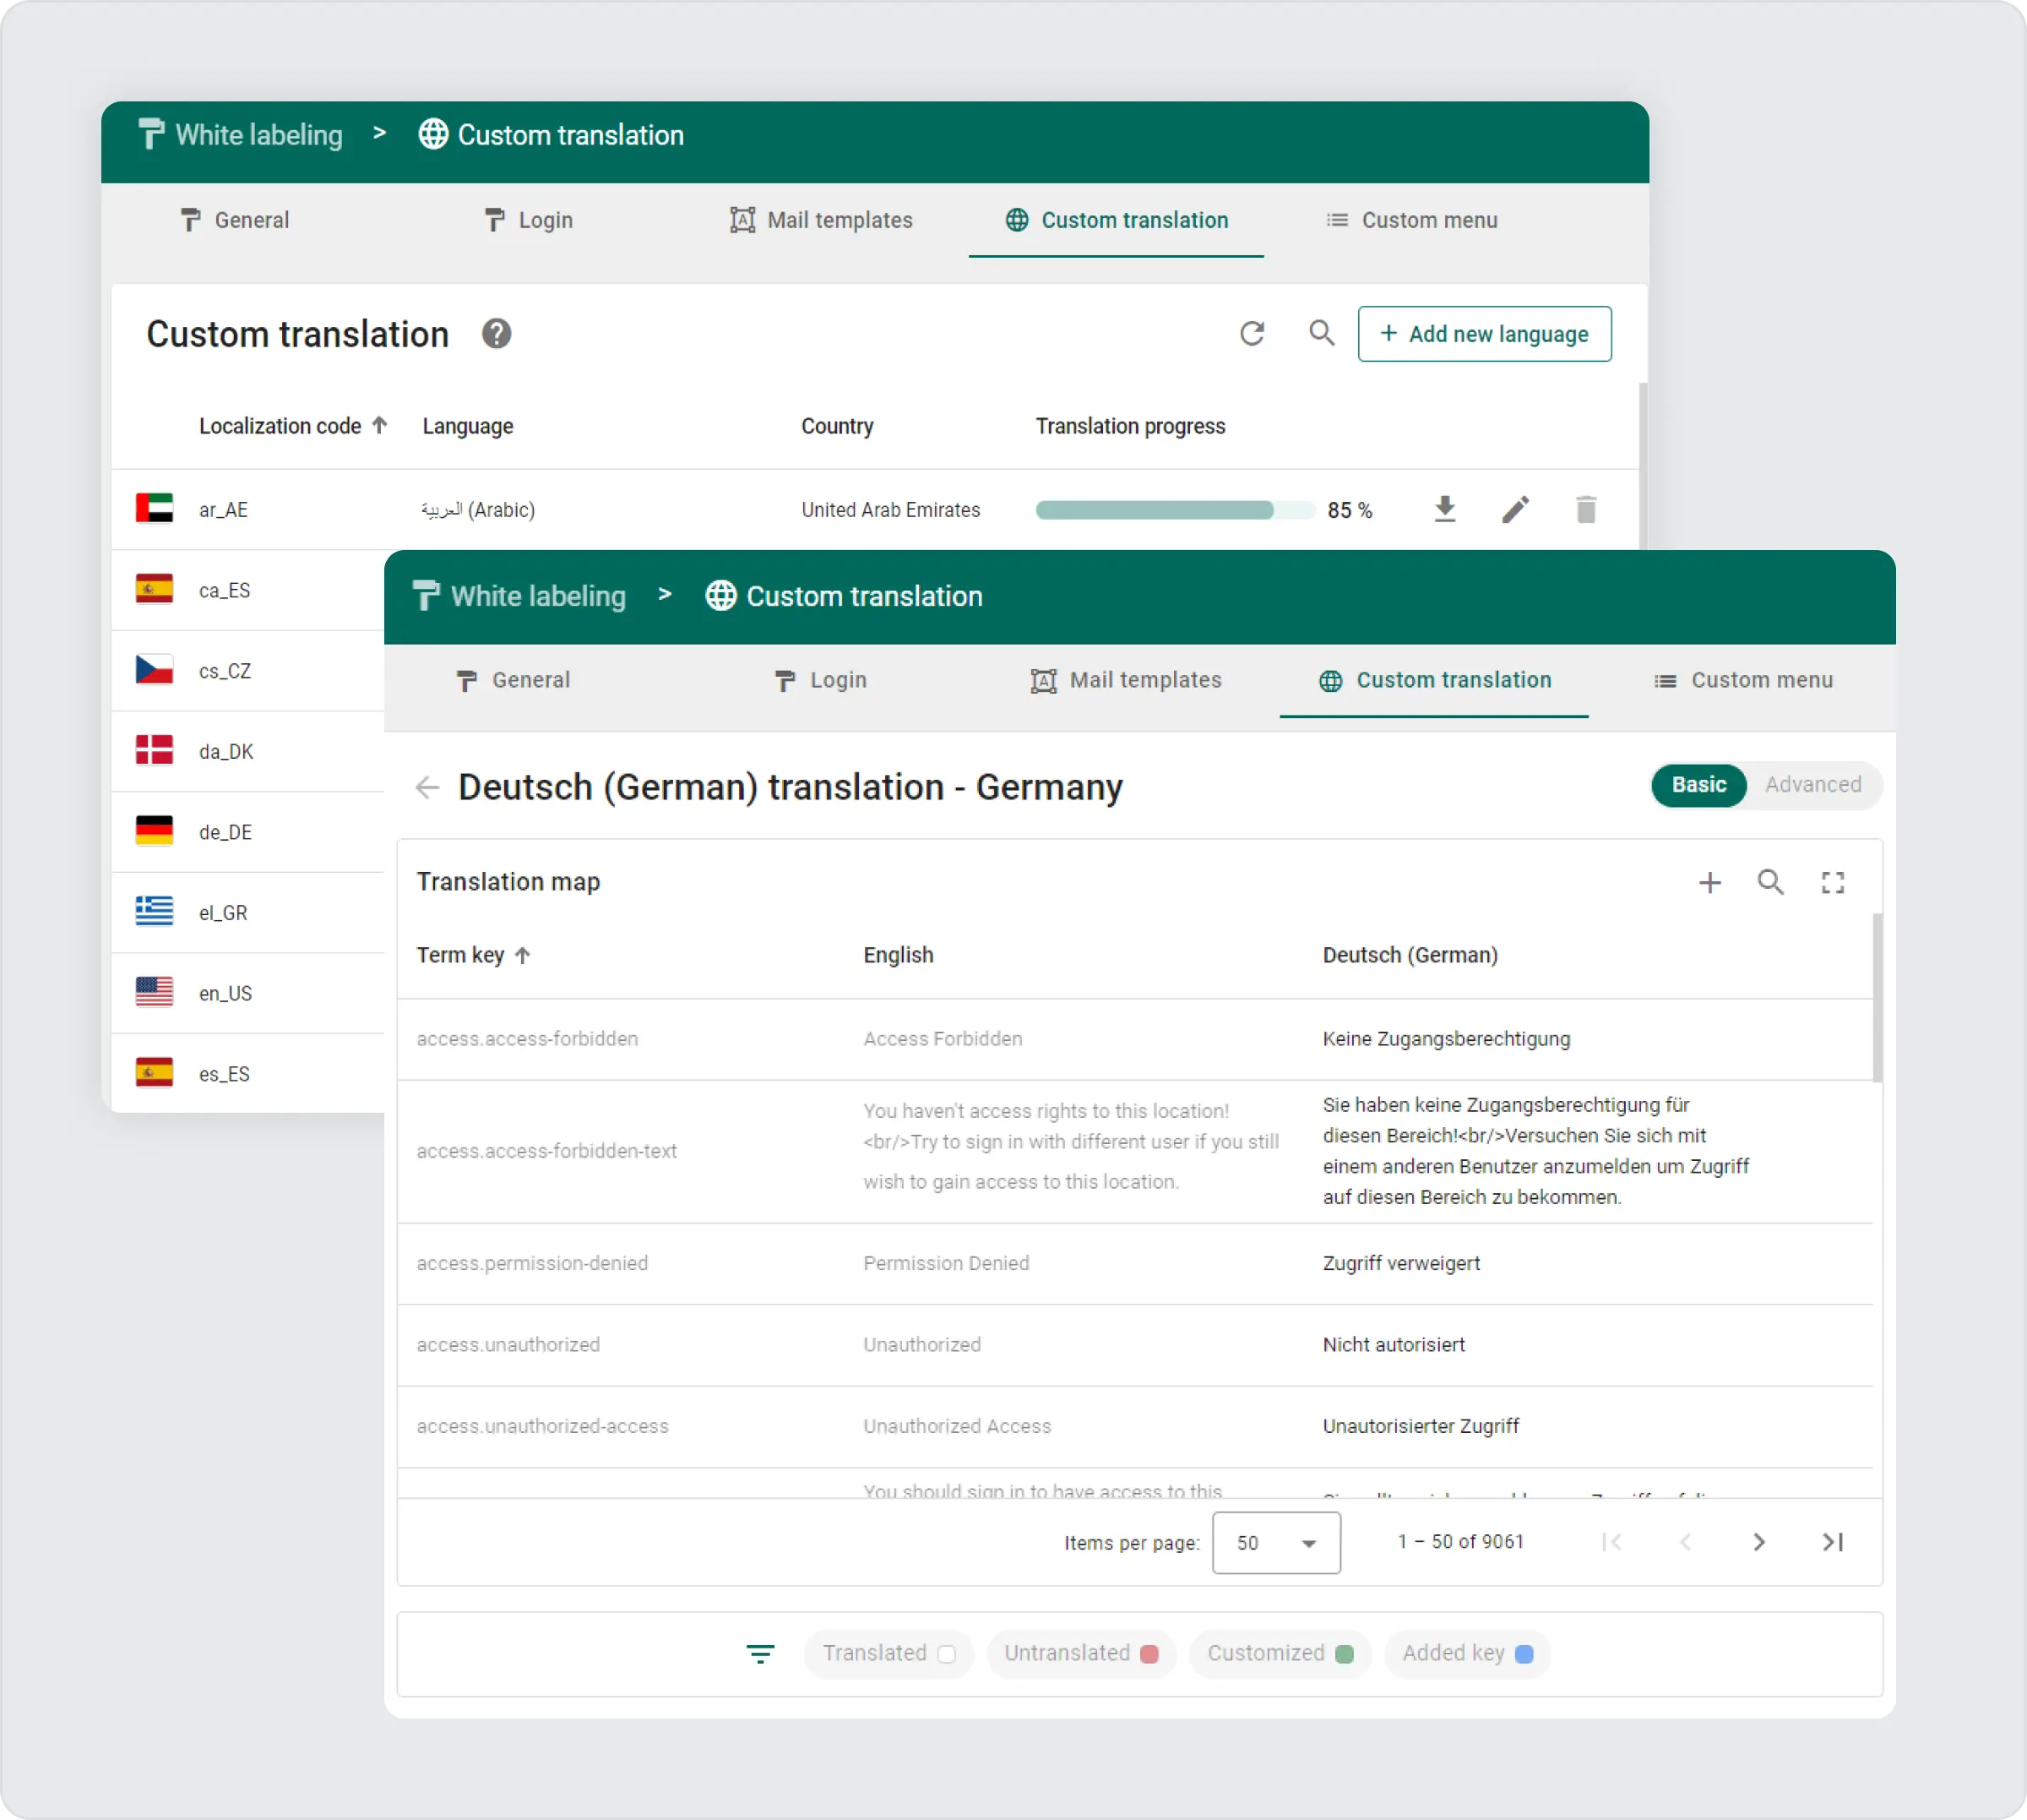Download the ar_AE translation file
Image resolution: width=2027 pixels, height=1820 pixels.
tap(1444, 509)
